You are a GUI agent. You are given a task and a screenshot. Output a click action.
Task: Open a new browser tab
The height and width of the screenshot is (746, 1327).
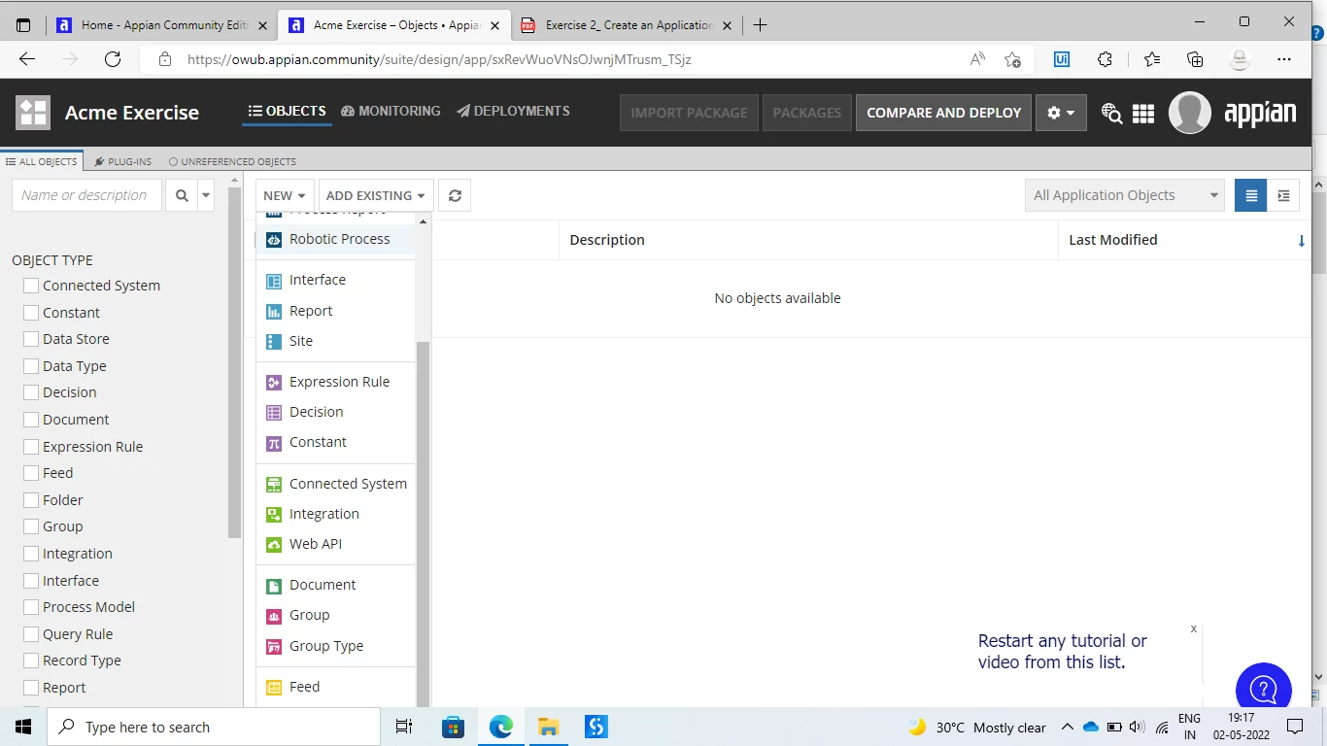point(761,25)
